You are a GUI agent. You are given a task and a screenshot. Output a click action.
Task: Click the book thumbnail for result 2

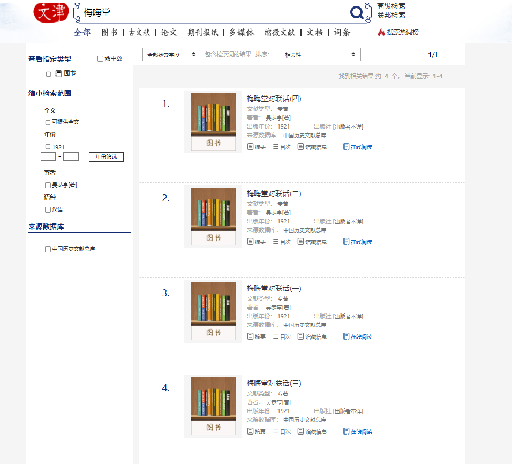coord(213,216)
